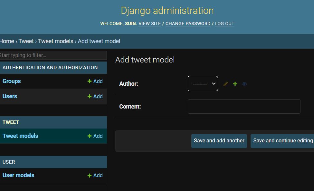Focus the Content text field
This screenshot has height=191, width=314.
244,106
